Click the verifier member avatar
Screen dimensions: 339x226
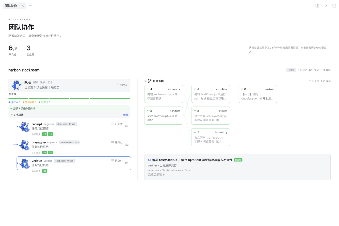24,163
